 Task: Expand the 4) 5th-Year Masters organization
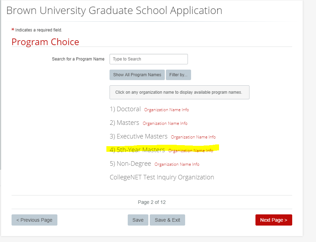[137, 150]
